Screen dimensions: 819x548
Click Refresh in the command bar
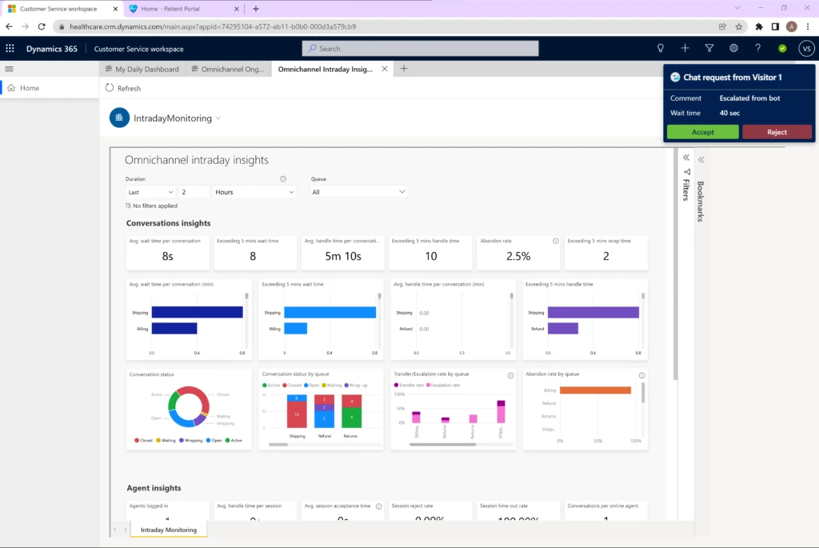click(123, 88)
